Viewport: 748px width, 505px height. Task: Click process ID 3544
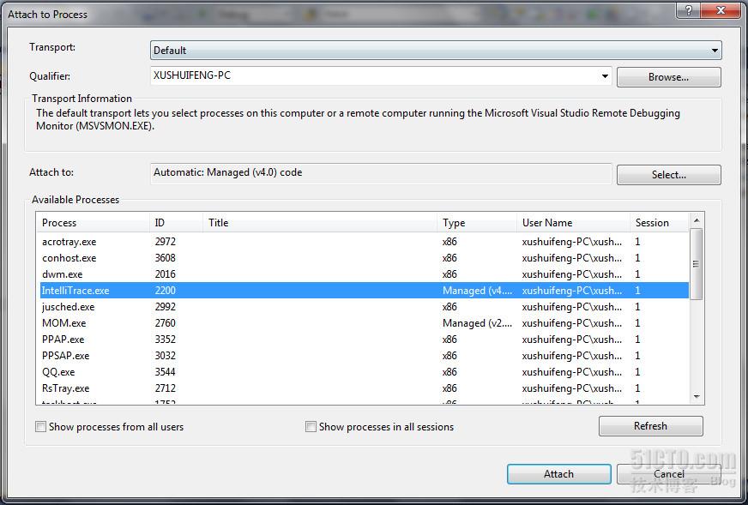(165, 371)
